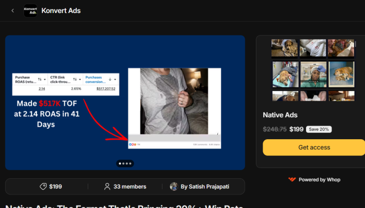Screen dimensions: 365x208
Task: Click the reaction emoji icons under the ad post
Action: click(132, 144)
